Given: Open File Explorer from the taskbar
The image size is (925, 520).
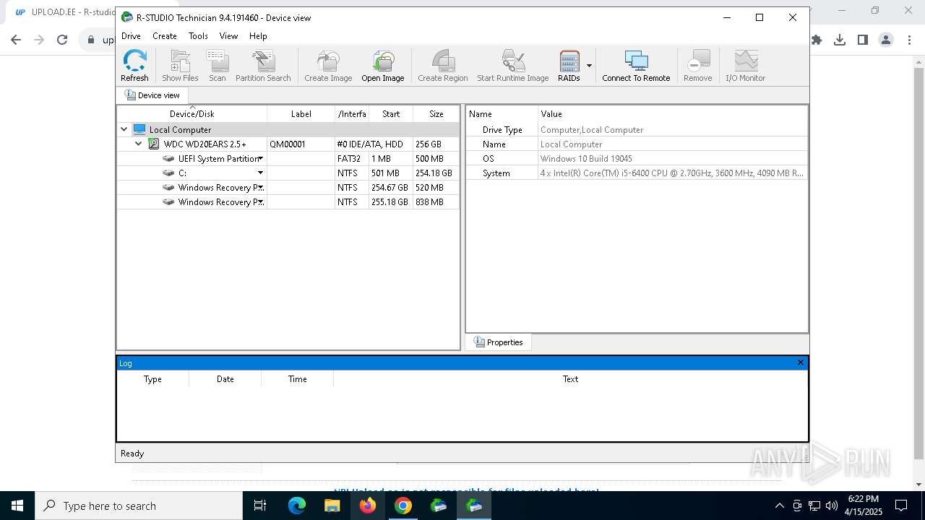Looking at the screenshot, I should point(332,506).
